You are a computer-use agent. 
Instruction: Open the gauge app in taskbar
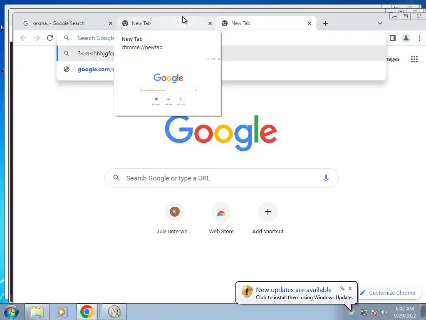114,312
